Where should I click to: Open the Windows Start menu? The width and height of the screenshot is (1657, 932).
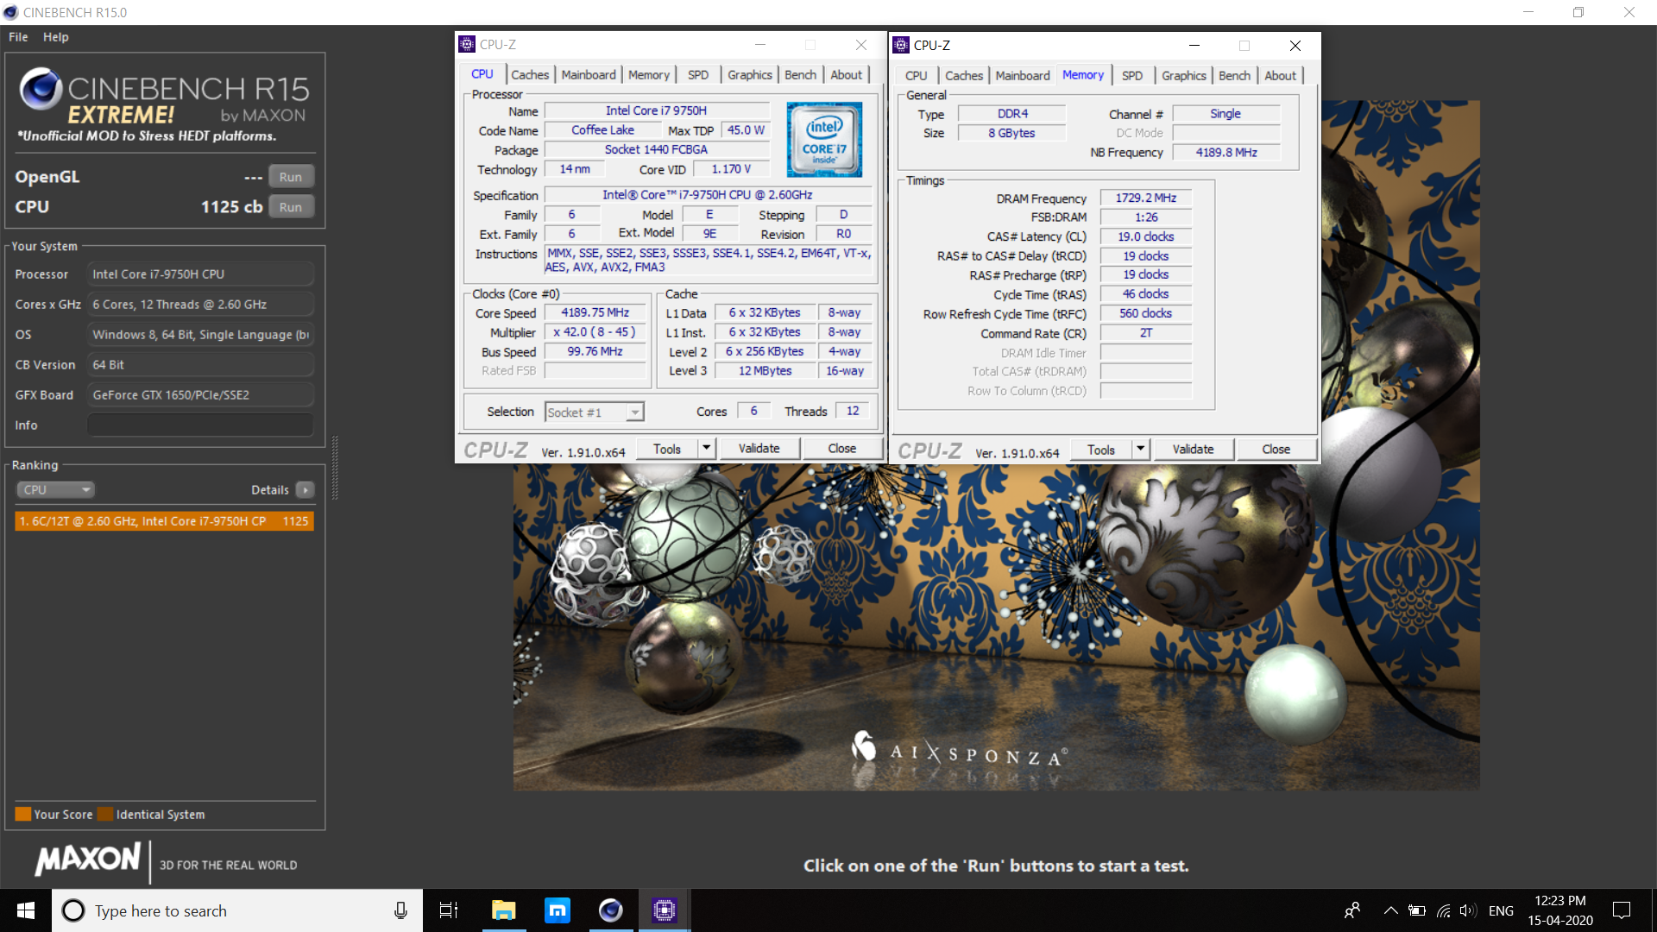[x=26, y=910]
